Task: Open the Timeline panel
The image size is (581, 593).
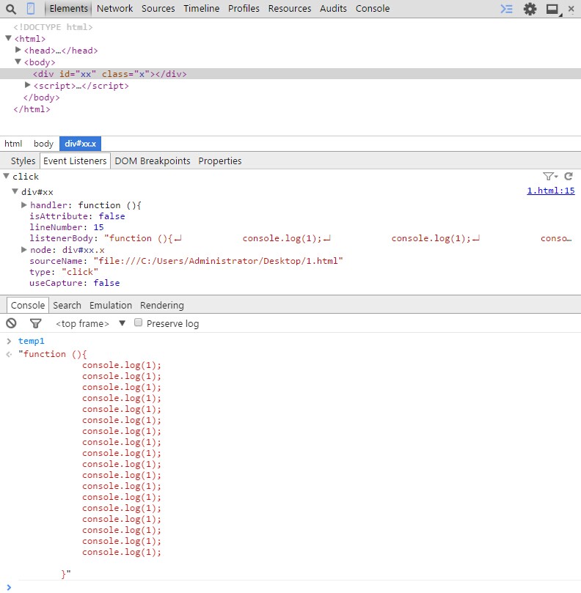Action: (x=201, y=8)
